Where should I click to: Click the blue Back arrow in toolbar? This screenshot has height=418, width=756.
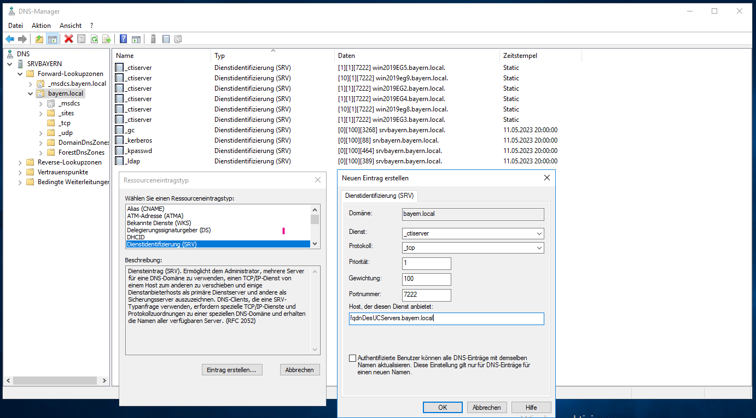point(10,39)
